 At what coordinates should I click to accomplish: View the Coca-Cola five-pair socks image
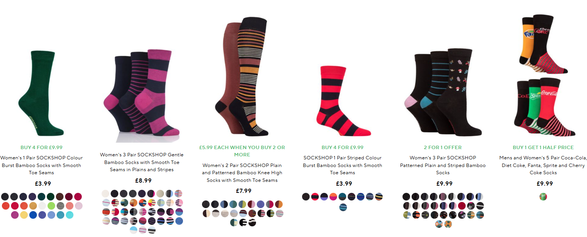[x=543, y=75]
